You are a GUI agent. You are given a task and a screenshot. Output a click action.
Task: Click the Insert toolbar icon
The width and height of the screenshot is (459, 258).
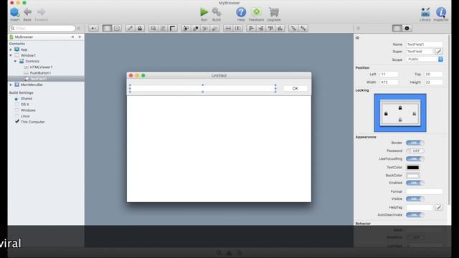pos(14,13)
